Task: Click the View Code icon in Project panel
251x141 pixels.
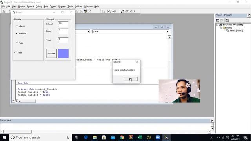Action: [x=218, y=20]
